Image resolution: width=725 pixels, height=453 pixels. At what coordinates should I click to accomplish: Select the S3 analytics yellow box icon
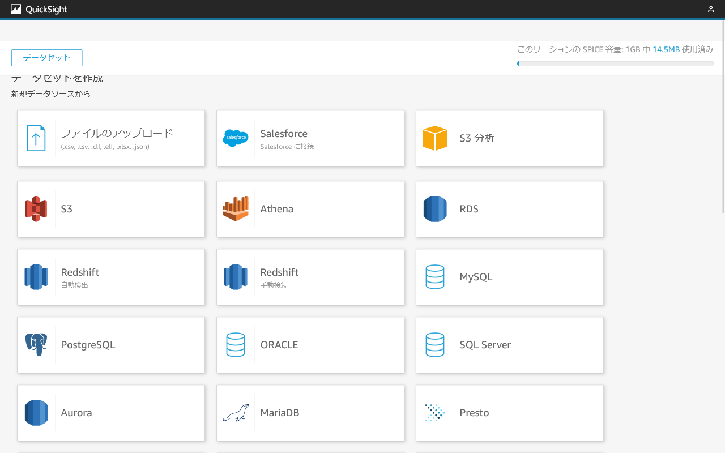pyautogui.click(x=435, y=138)
